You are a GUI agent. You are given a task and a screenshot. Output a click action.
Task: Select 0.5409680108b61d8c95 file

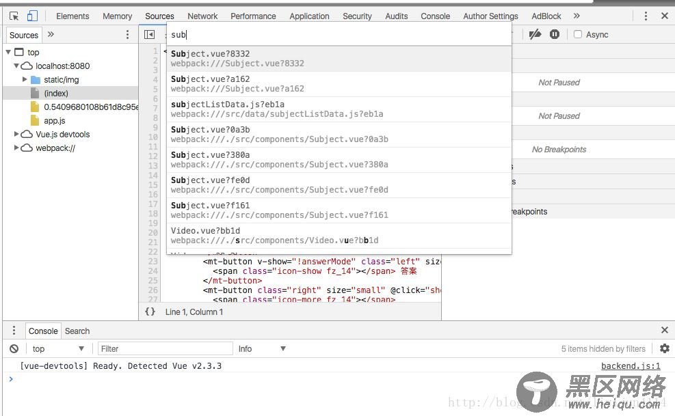(90, 107)
